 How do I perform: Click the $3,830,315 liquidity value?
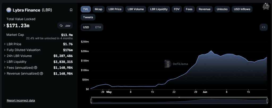[x=63, y=62]
